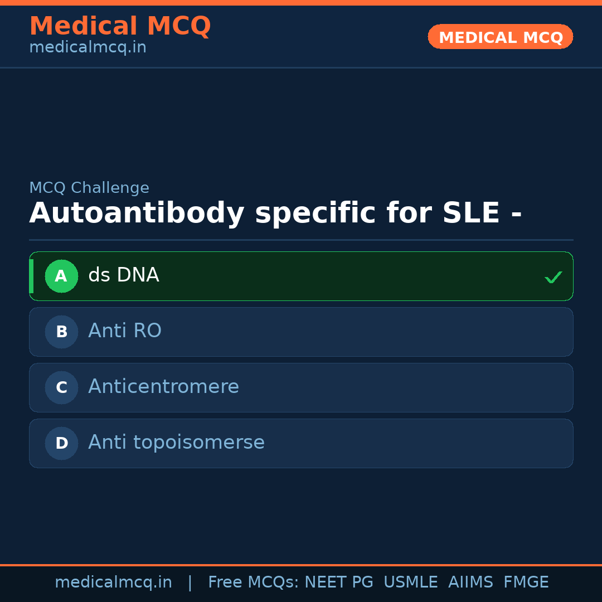The height and width of the screenshot is (602, 602).
Task: Open medicalmcq.in link under header title
Action: coord(88,48)
